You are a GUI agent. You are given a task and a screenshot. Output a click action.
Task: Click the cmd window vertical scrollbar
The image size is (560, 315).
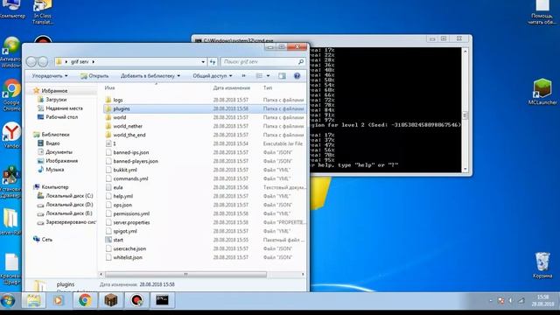click(465, 115)
